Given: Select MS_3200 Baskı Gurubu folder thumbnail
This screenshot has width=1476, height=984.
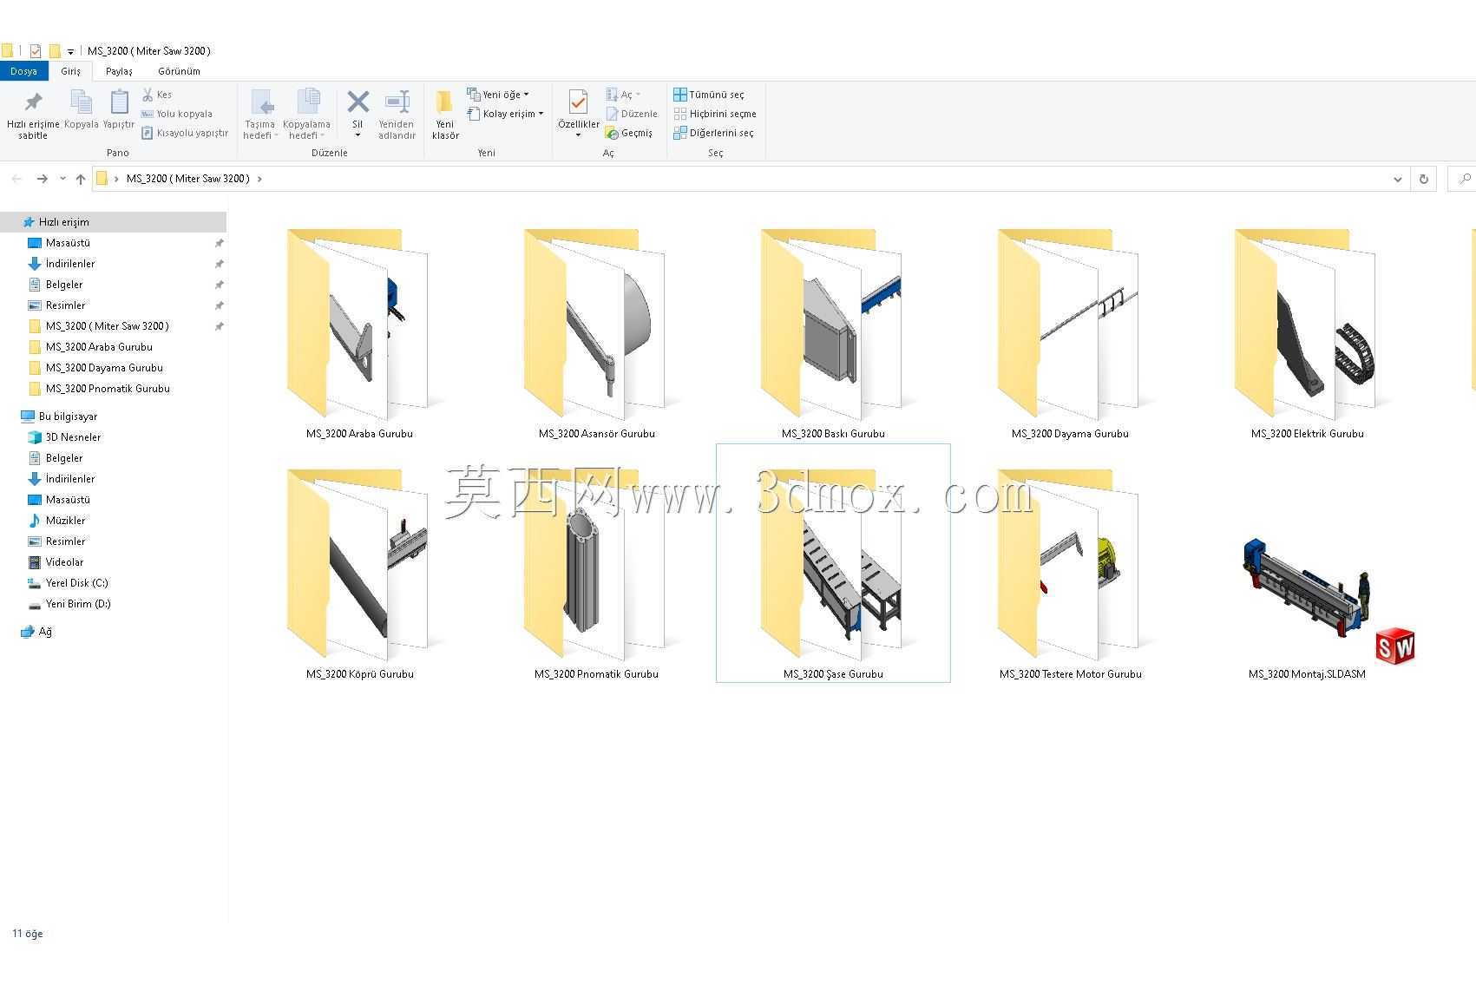Looking at the screenshot, I should pos(832,323).
